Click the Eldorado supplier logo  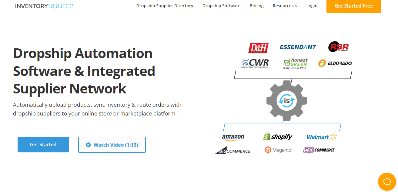335,63
